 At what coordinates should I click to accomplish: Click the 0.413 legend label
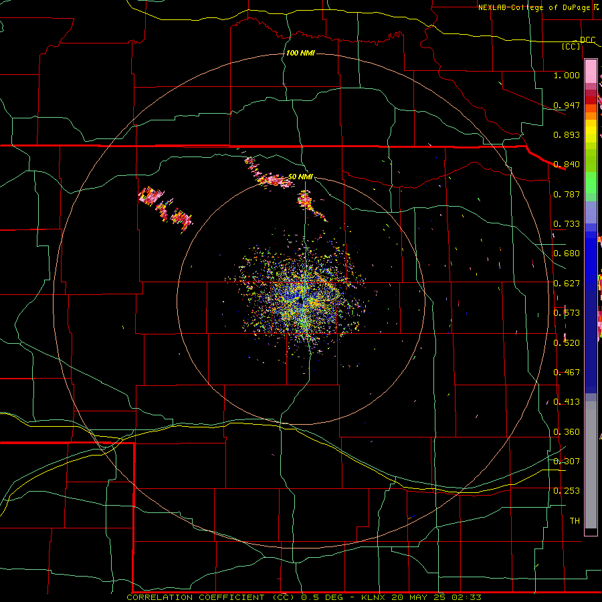tap(567, 402)
